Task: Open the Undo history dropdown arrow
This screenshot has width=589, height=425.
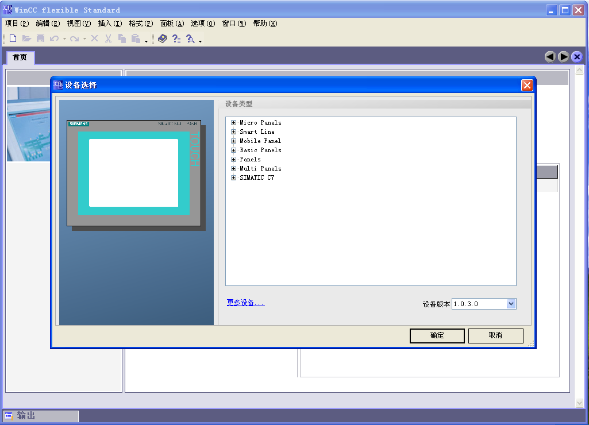Action: 64,38
